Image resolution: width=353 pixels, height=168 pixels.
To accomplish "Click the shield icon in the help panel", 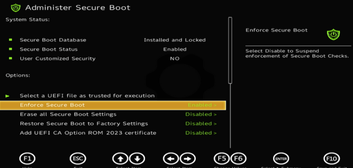I will click(x=333, y=34).
